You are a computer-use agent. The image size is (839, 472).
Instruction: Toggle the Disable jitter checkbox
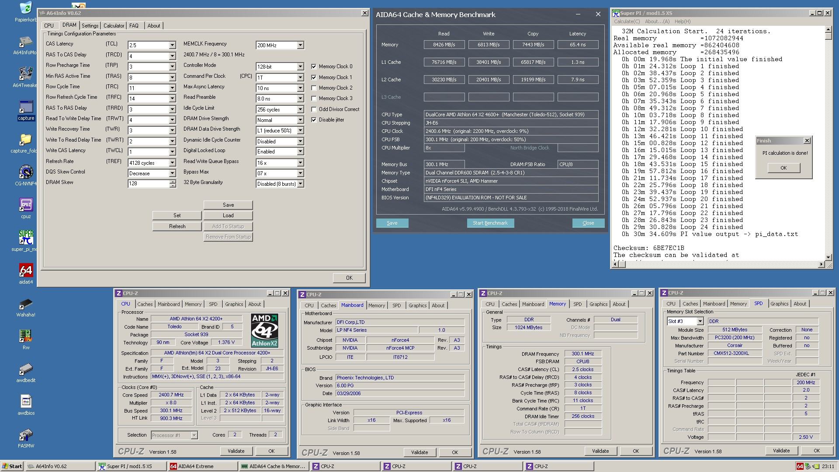pos(314,120)
